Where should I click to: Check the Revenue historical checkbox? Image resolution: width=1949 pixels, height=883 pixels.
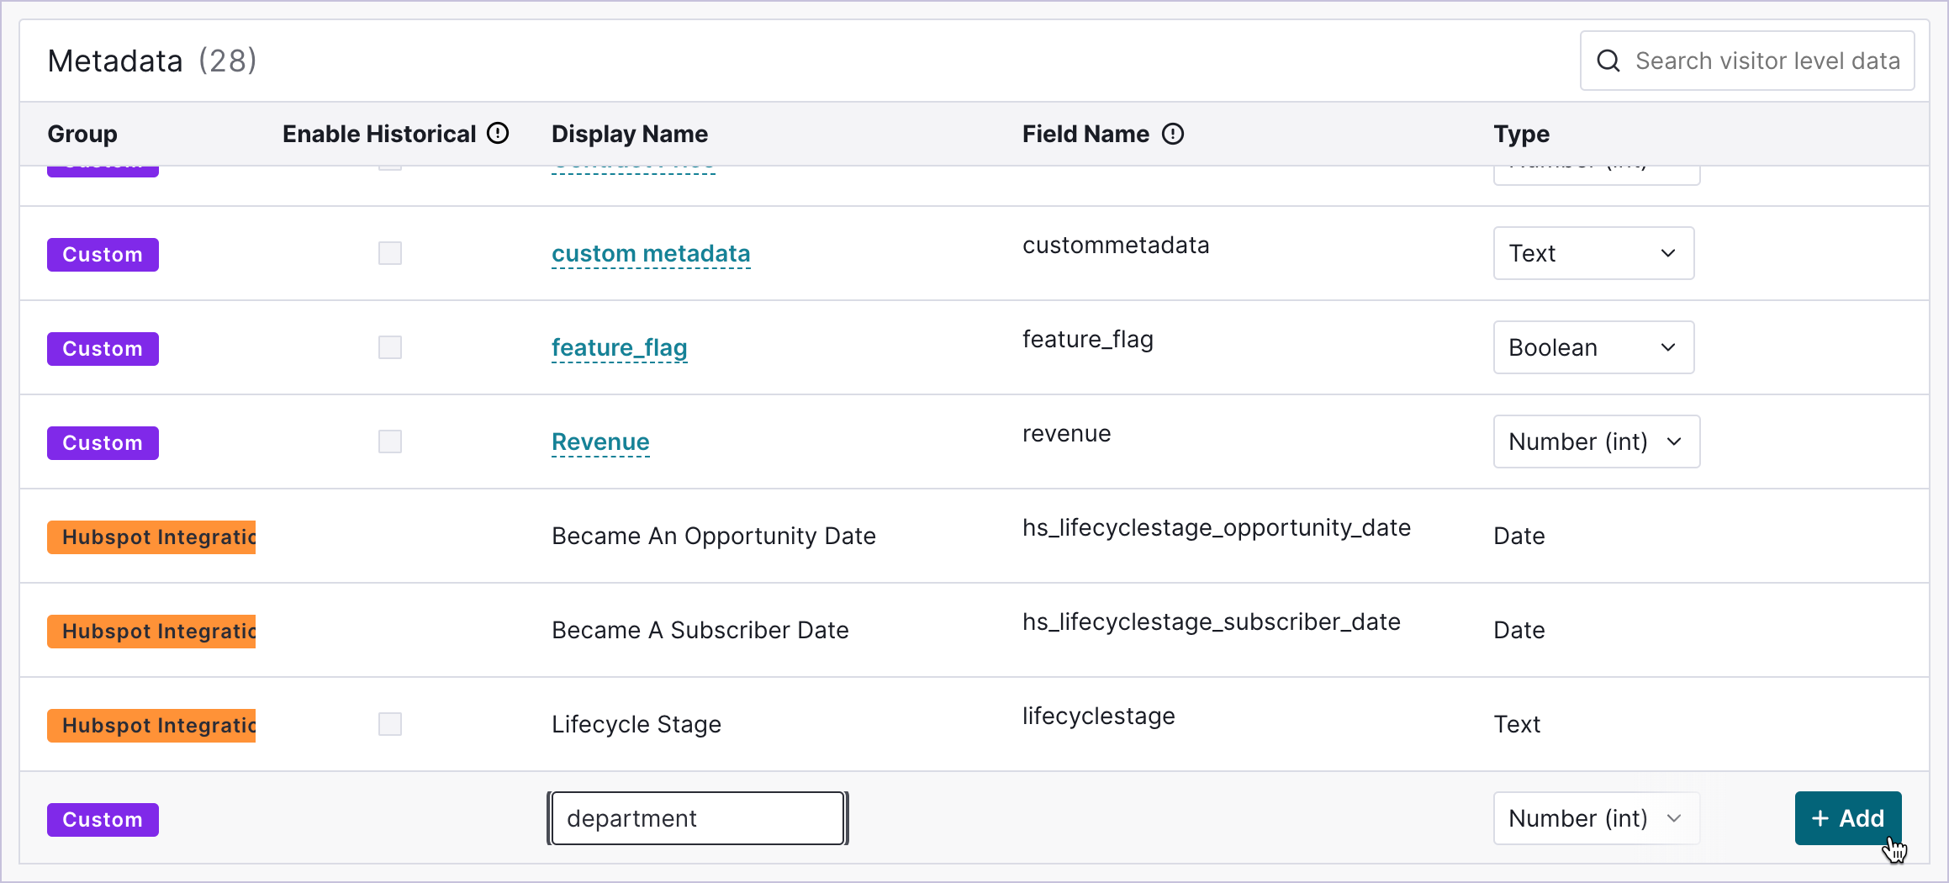[x=389, y=442]
